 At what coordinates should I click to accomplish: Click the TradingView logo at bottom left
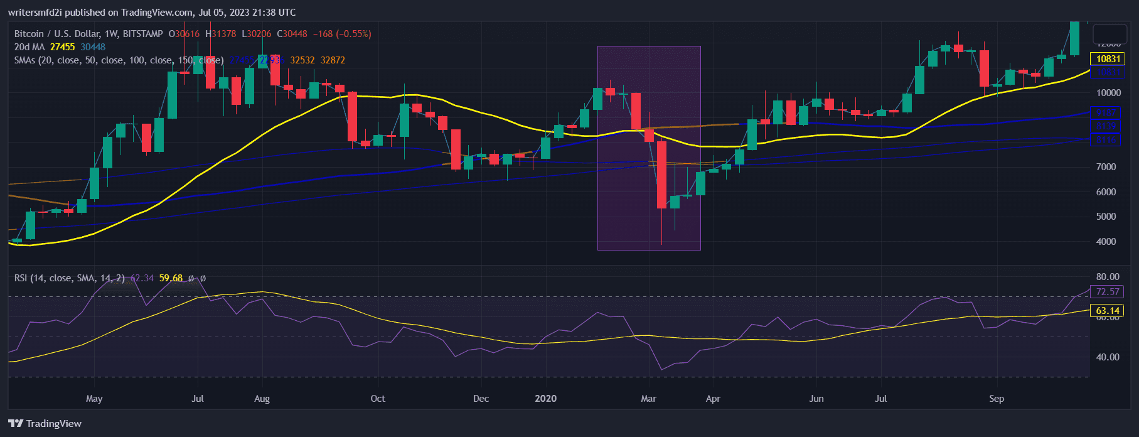coord(45,423)
